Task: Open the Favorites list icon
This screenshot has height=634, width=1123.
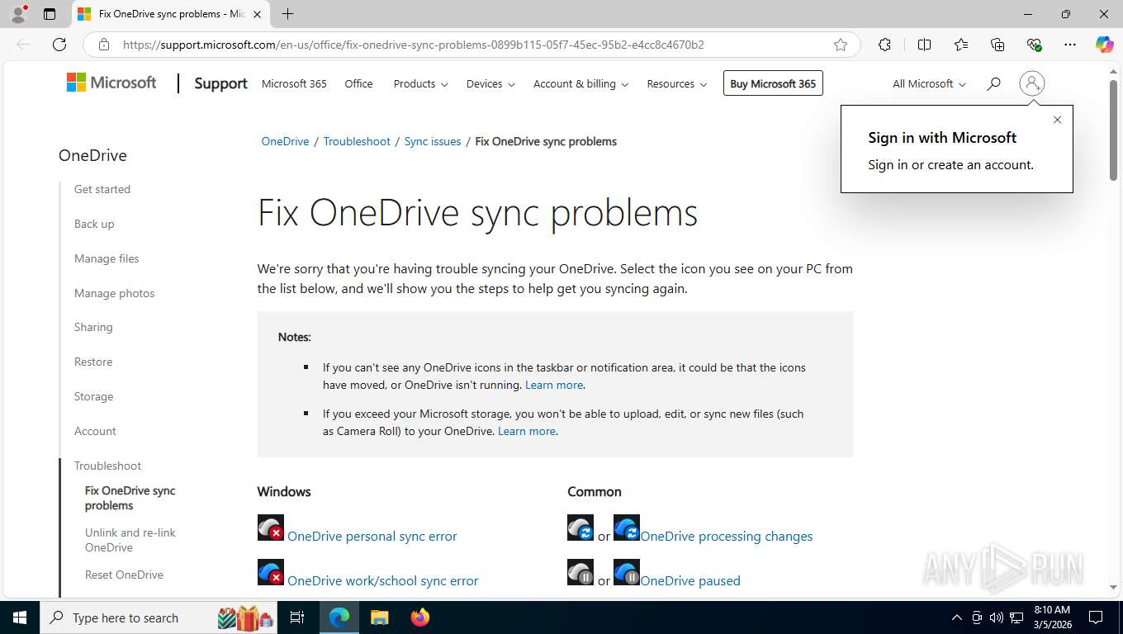Action: (961, 45)
